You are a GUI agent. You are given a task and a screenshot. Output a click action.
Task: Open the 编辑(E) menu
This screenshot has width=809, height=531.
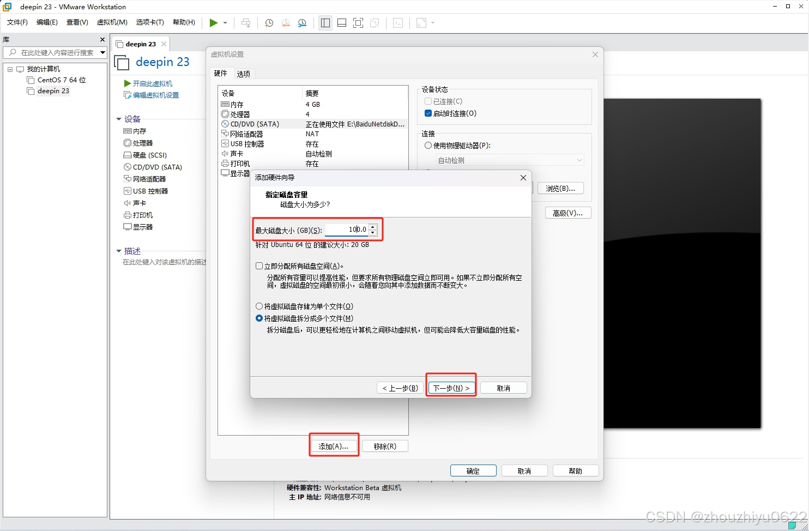click(x=47, y=22)
